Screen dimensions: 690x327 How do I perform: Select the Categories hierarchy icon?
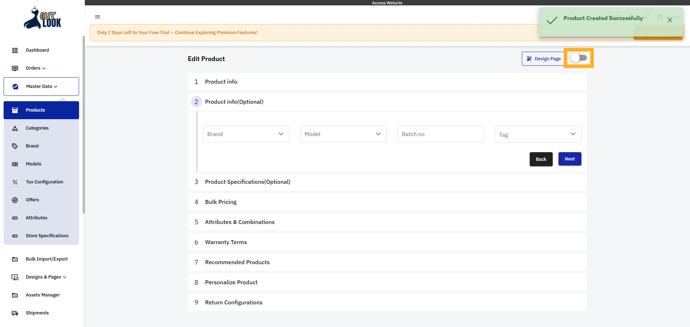(x=15, y=128)
